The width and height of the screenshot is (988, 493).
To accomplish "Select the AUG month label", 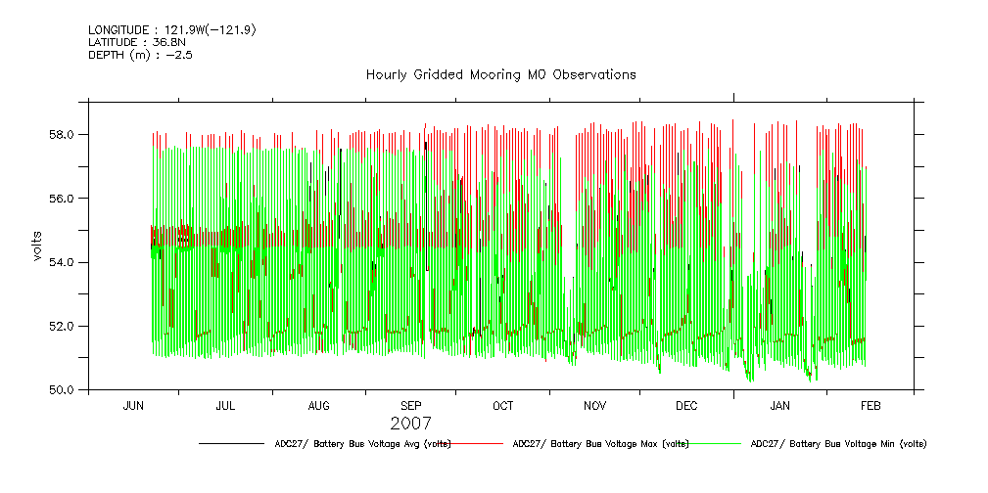I will [x=318, y=406].
